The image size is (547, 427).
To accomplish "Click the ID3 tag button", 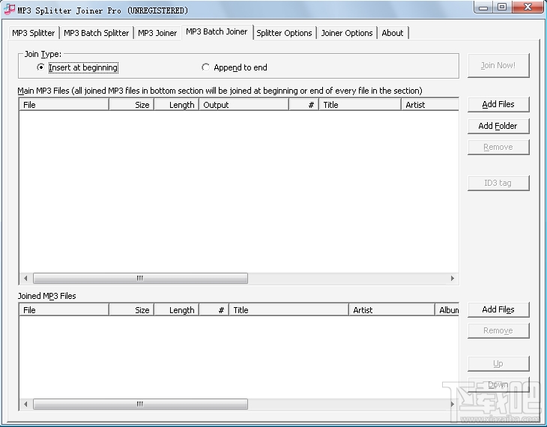I will coord(498,183).
